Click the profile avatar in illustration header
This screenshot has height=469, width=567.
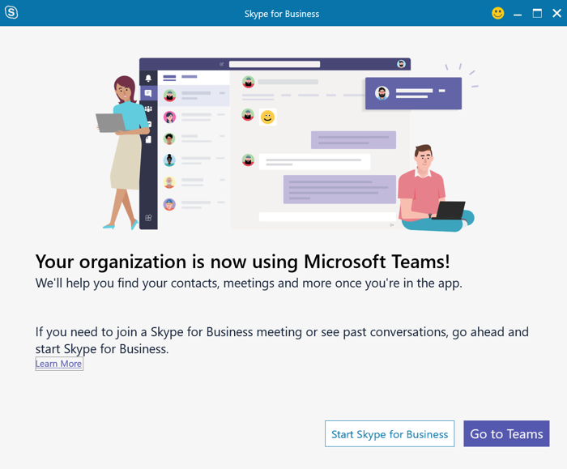point(401,64)
